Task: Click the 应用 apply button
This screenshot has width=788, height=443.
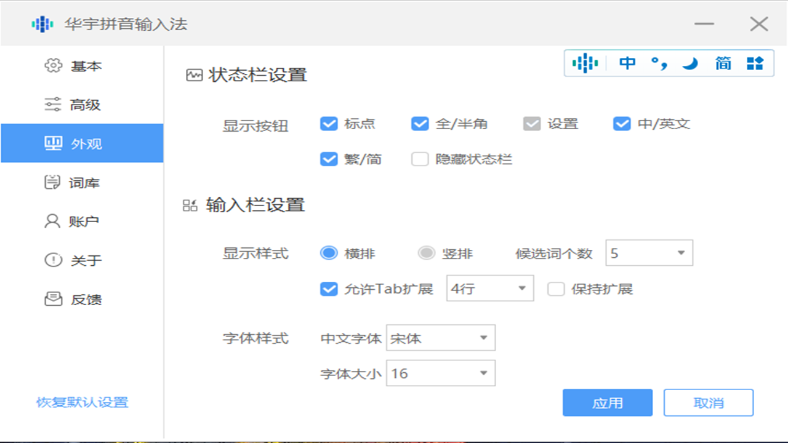Action: (607, 402)
